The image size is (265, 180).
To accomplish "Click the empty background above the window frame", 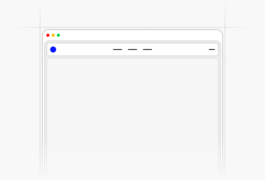I will [132, 13].
